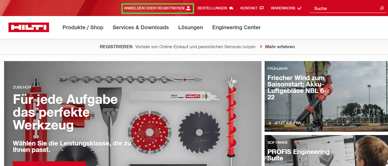Click the red button under Werkzeug banner
The height and width of the screenshot is (166, 388).
coord(49,164)
